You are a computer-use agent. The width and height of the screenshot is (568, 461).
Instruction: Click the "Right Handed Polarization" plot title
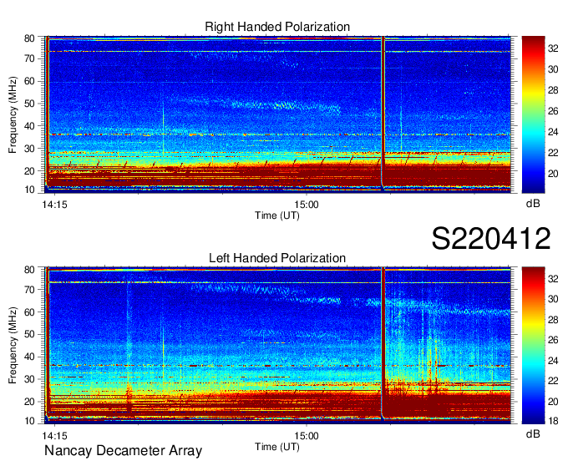[x=277, y=27]
